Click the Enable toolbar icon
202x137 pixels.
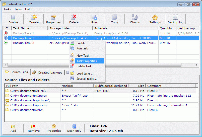tap(13, 18)
